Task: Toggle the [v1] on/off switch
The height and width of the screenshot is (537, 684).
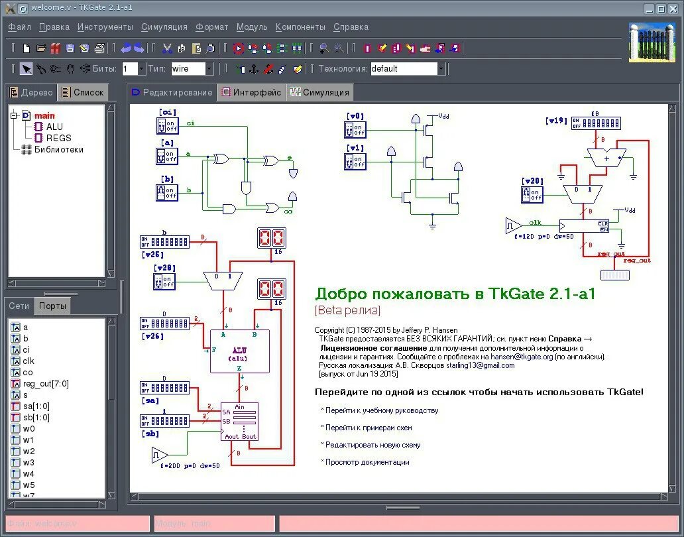Action: (355, 161)
